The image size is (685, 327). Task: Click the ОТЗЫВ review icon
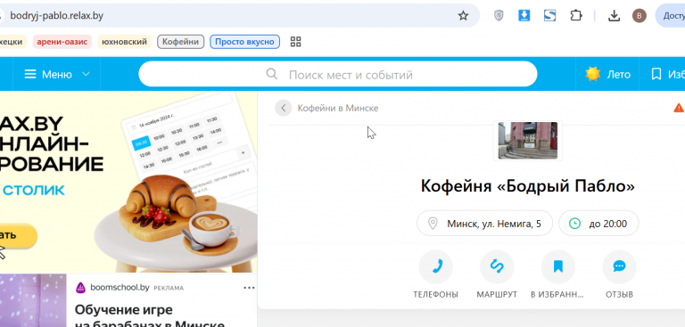pyautogui.click(x=619, y=266)
